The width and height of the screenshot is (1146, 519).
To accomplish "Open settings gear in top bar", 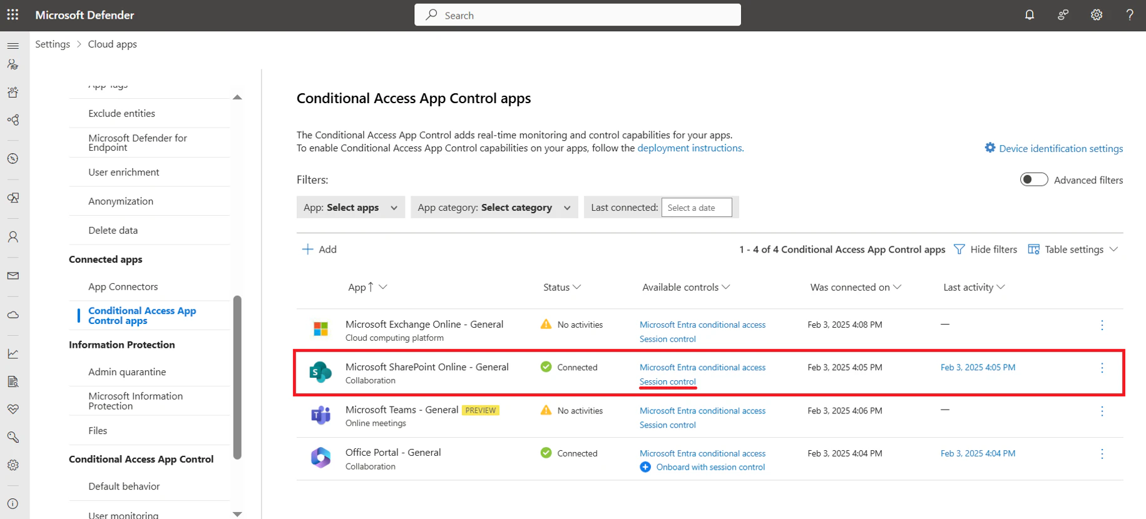I will point(1097,15).
